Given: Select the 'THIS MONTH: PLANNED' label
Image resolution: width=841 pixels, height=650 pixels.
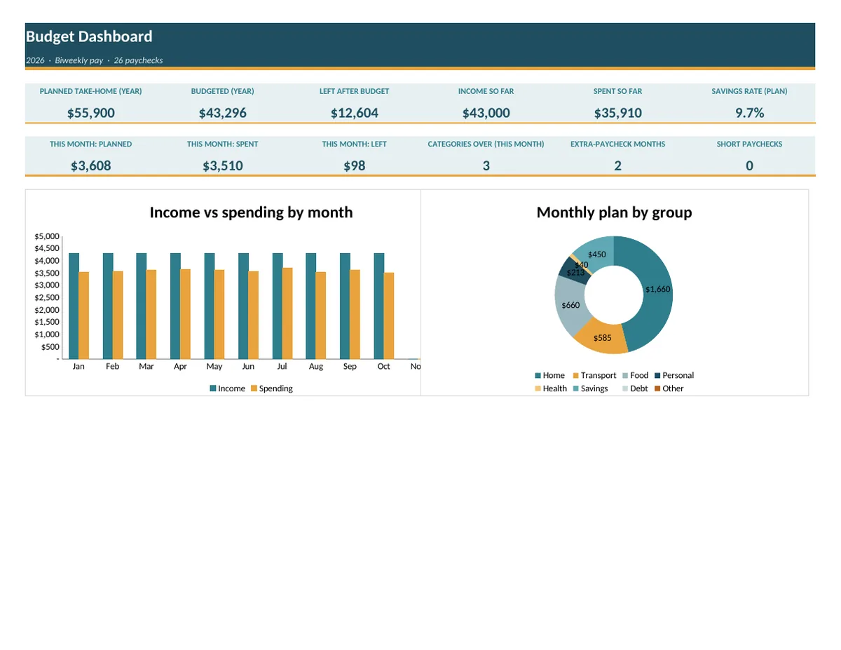Looking at the screenshot, I should pyautogui.click(x=90, y=144).
